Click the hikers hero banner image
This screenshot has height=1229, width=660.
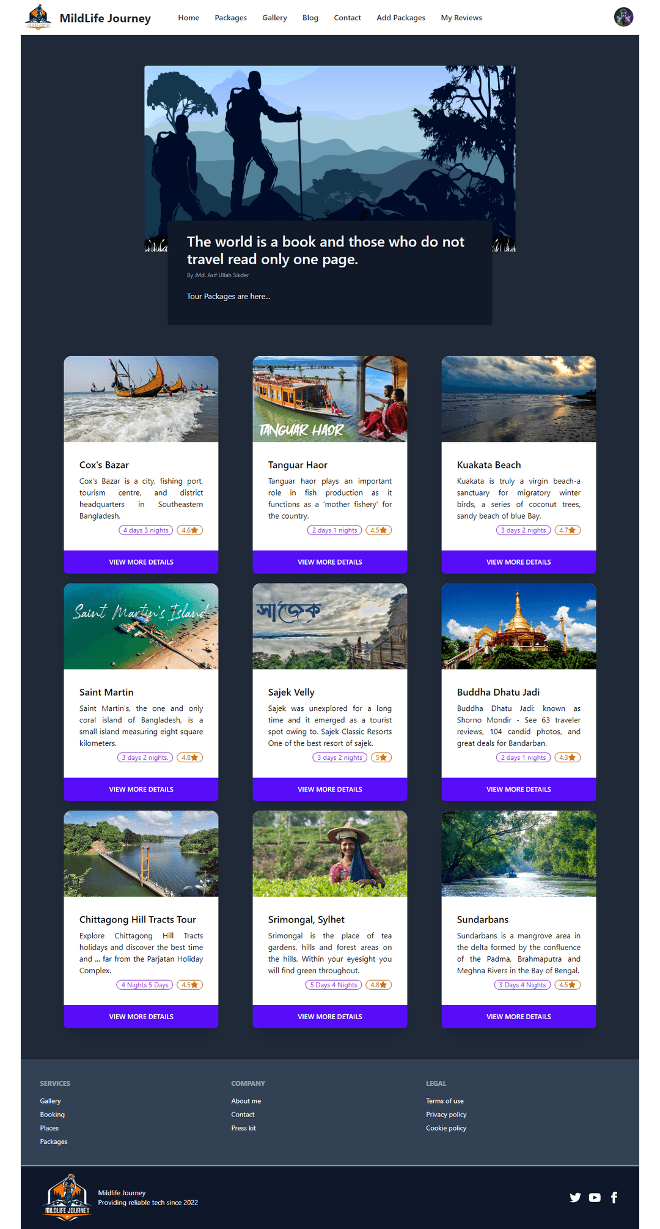pos(330,144)
